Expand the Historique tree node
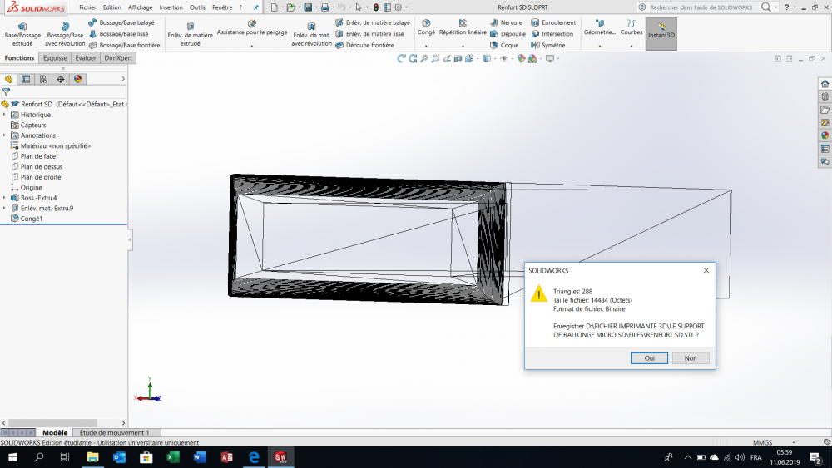 5,115
